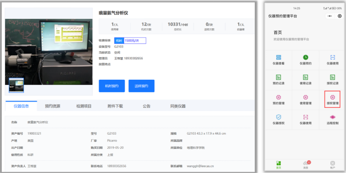Switch to the 附件下载 tab
This screenshot has height=173, width=346.
(x=115, y=106)
